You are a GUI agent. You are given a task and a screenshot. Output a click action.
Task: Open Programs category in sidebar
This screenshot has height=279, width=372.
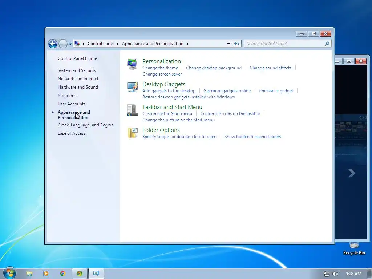click(x=67, y=96)
